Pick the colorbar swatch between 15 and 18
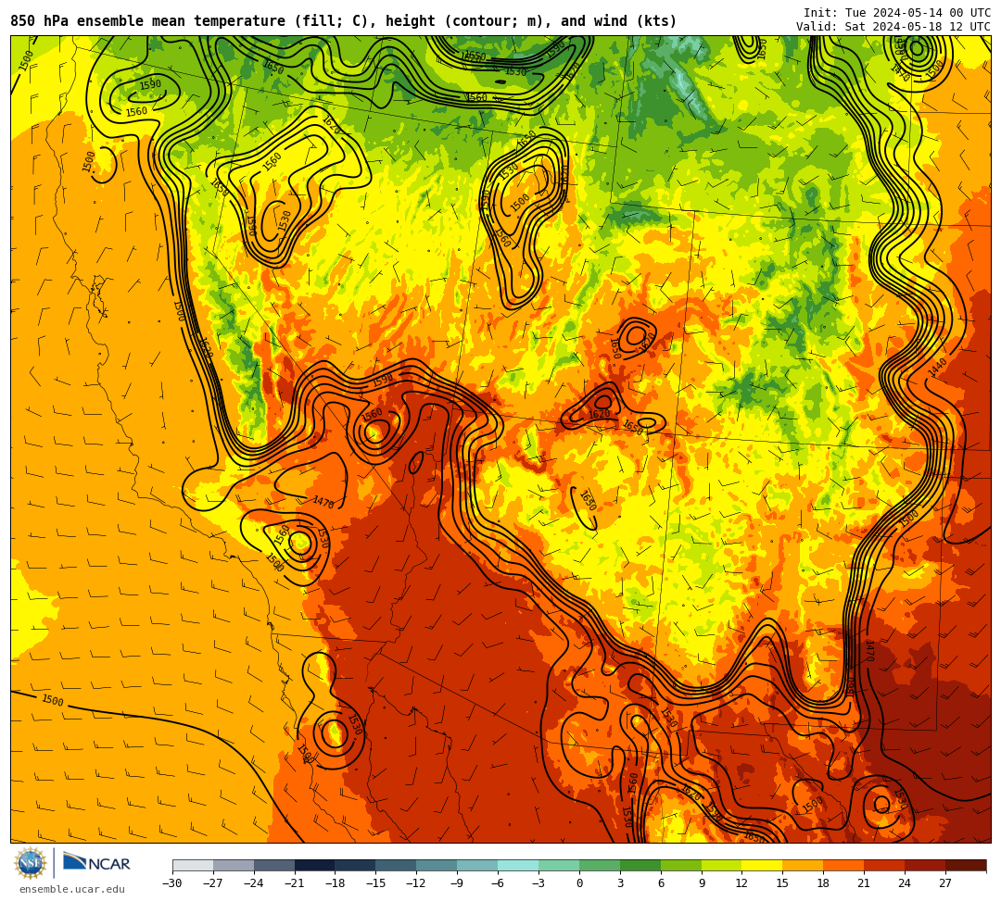1001x901 pixels. click(x=803, y=865)
